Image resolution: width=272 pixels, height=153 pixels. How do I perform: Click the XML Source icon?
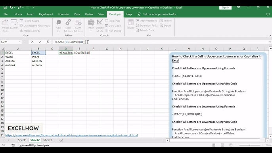(x=130, y=24)
